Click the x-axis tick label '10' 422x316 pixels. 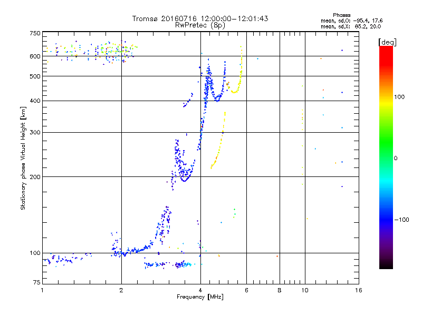305,290
